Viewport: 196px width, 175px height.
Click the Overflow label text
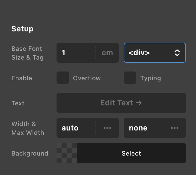tap(87, 78)
